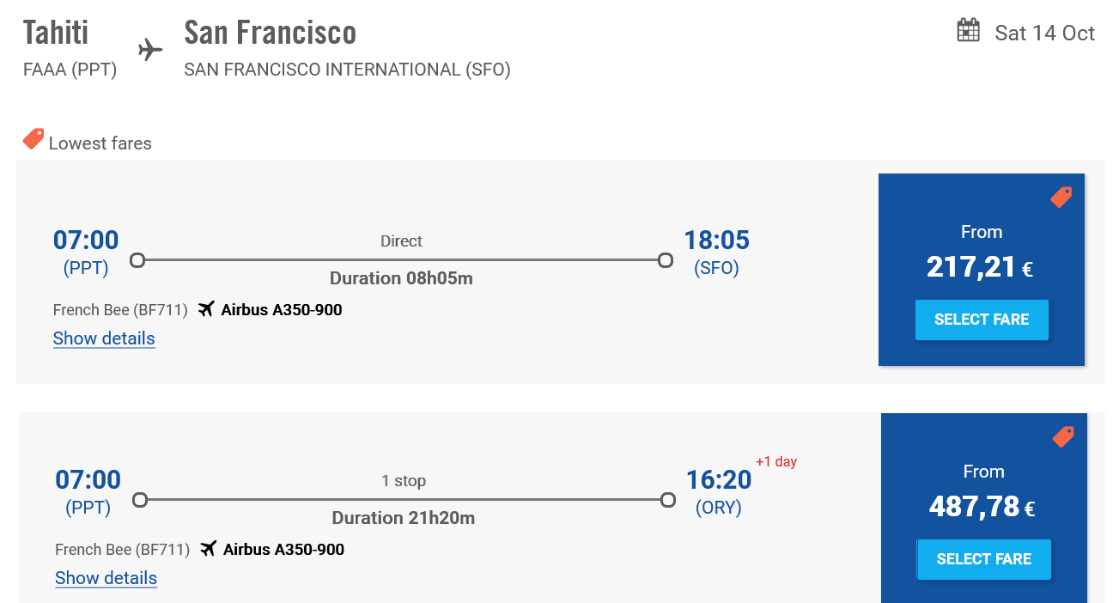1119x603 pixels.
Task: Click the 18:05 SFO arrival time
Action: 716,240
